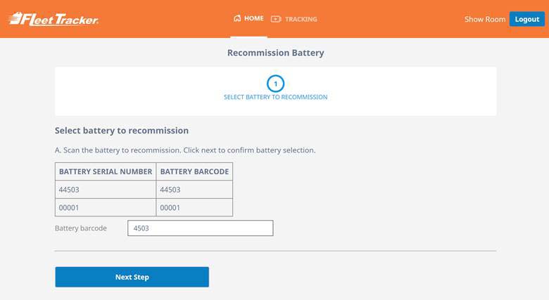Image resolution: width=549 pixels, height=300 pixels.
Task: Select serial number cell 44503
Action: (106, 190)
